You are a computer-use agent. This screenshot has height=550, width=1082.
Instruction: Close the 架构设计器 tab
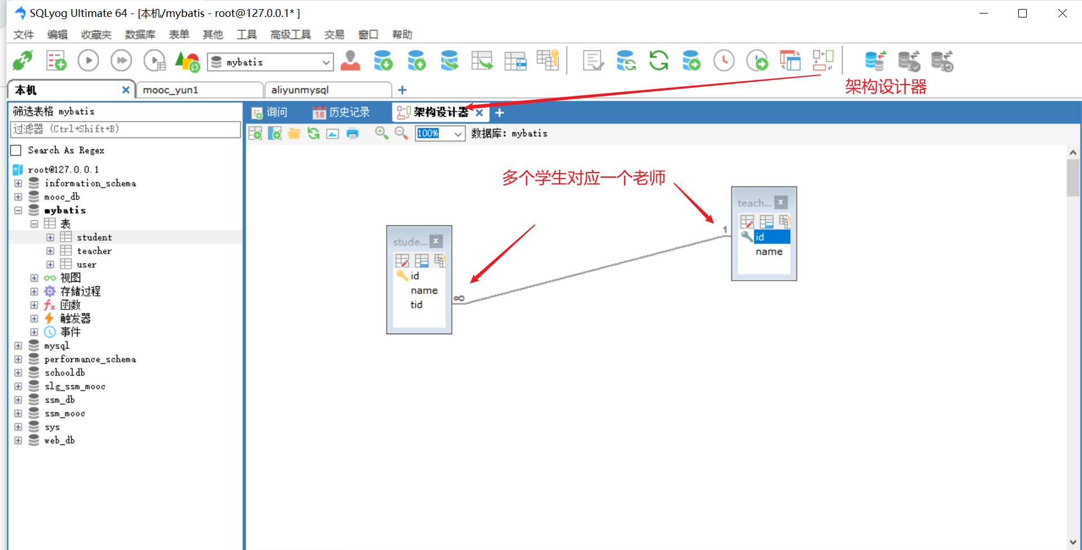[x=480, y=112]
